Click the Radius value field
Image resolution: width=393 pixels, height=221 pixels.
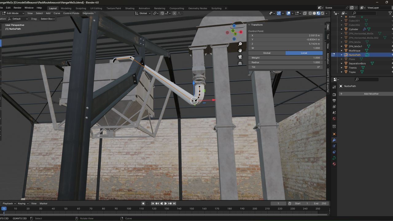(286, 62)
